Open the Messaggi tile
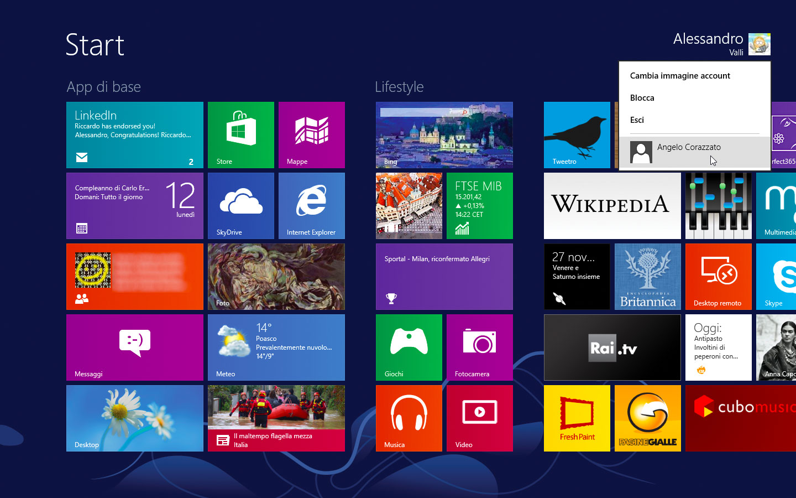The width and height of the screenshot is (796, 498). coord(135,347)
